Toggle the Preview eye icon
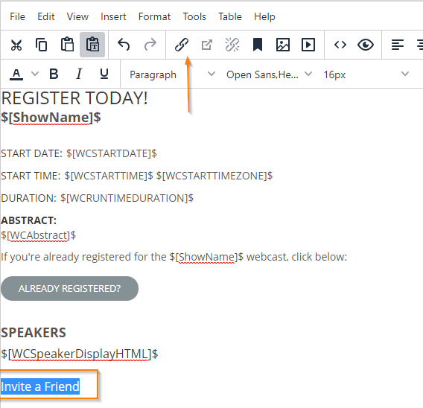This screenshot has width=423, height=408. (x=366, y=45)
